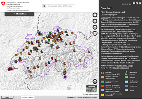Focus the location search input field
This screenshot has height=99, width=142.
60,6
